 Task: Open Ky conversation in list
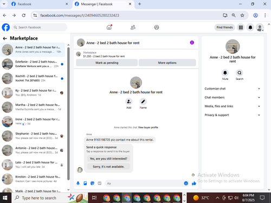point(33,93)
